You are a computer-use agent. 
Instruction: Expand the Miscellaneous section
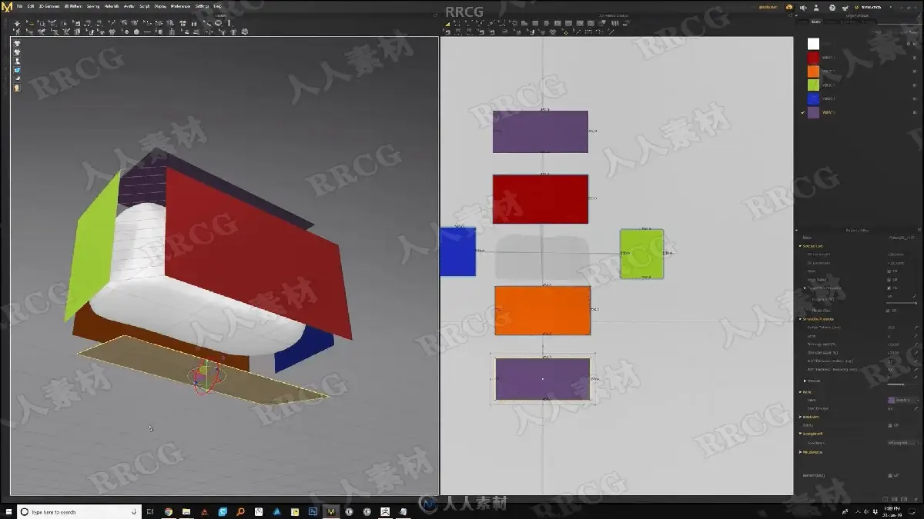tap(800, 452)
